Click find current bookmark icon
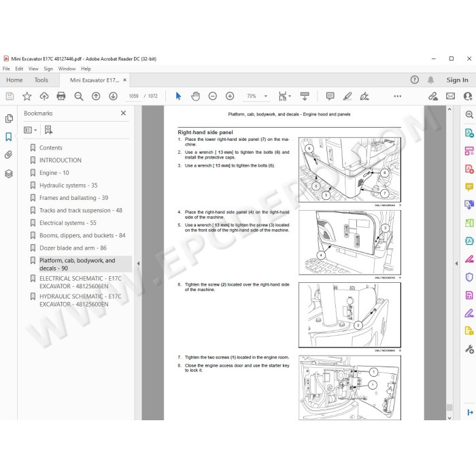The width and height of the screenshot is (476, 476). tap(48, 130)
